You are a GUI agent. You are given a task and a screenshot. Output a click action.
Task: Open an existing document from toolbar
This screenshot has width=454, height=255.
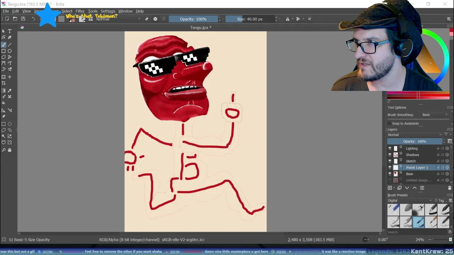tap(15, 19)
